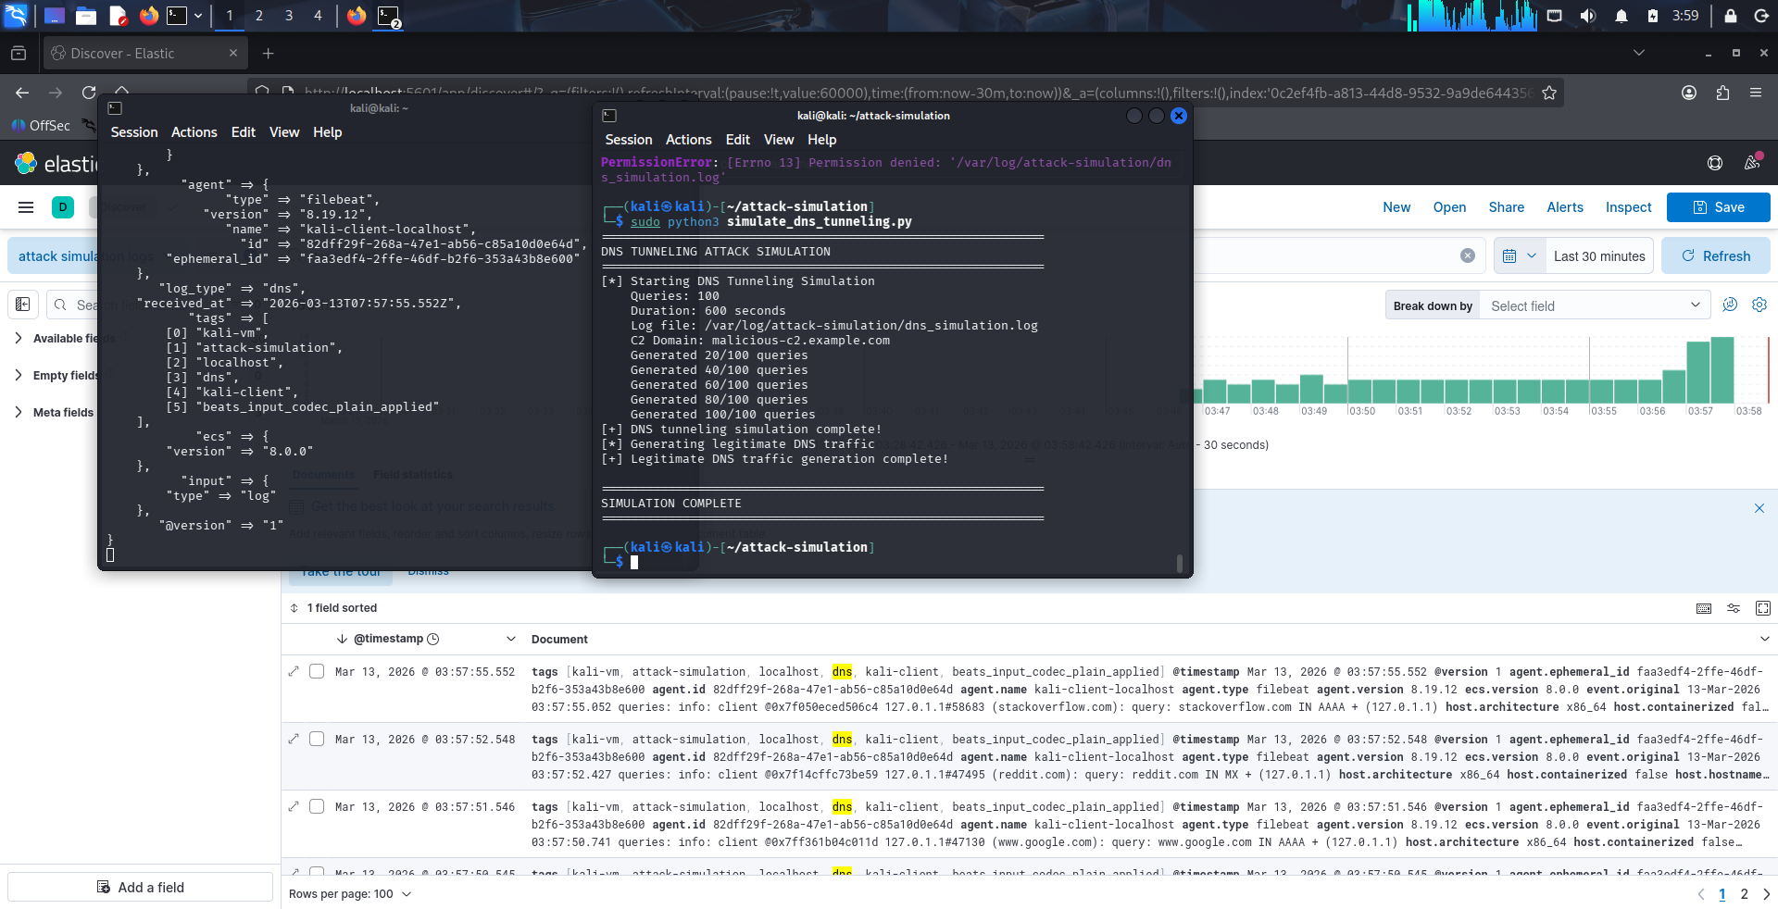
Task: Select row with timestamp 03:57:55.552
Action: (x=317, y=671)
